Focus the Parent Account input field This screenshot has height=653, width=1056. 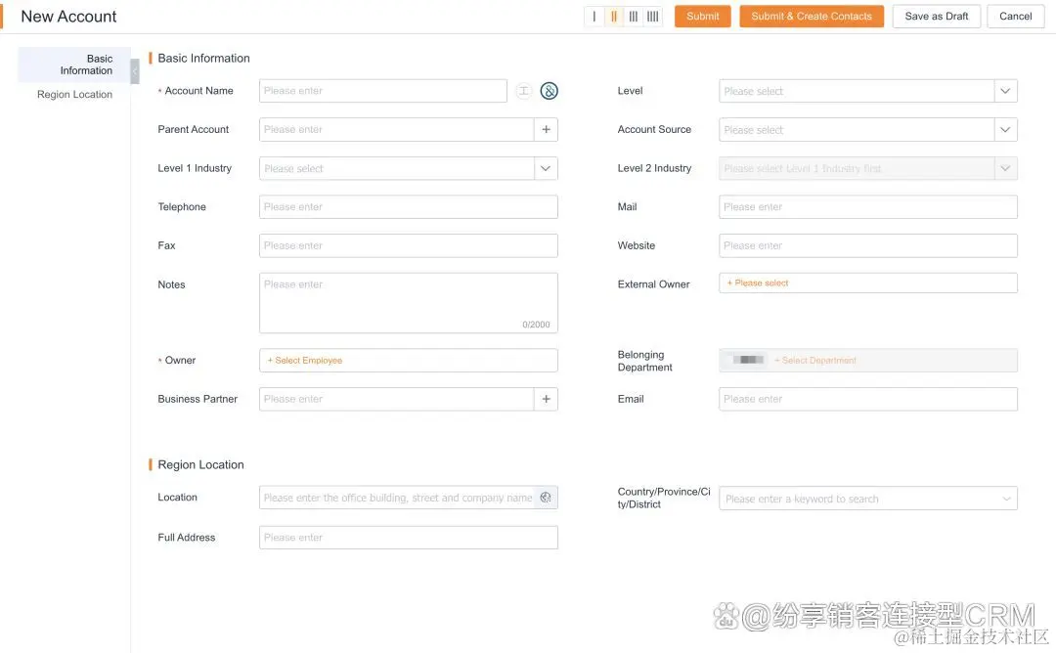pyautogui.click(x=397, y=129)
